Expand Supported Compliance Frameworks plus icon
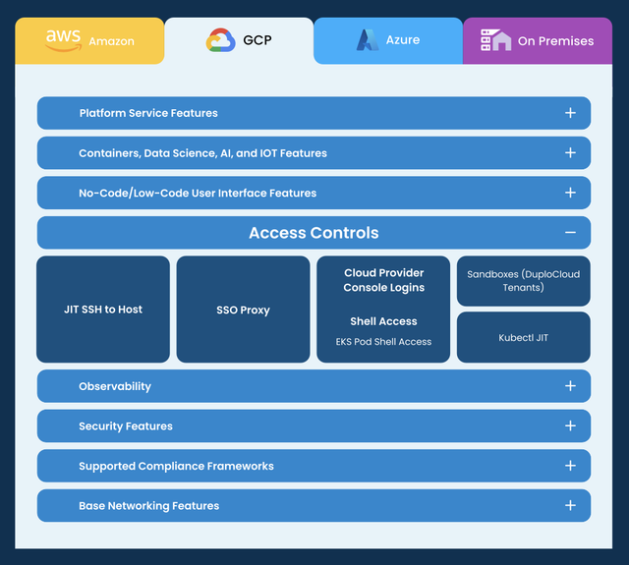The width and height of the screenshot is (629, 565). point(570,466)
